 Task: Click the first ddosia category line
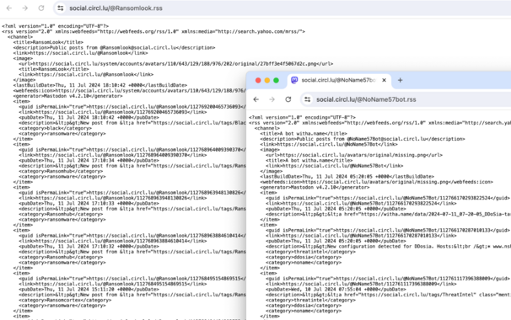[x=304, y=257]
